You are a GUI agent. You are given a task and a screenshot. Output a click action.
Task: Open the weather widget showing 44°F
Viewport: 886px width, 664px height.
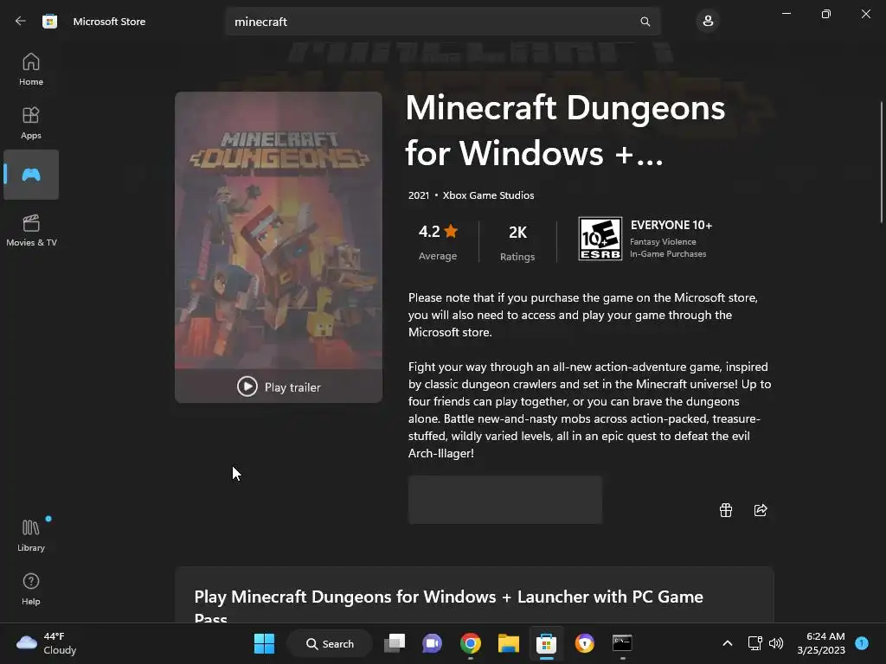(x=47, y=643)
